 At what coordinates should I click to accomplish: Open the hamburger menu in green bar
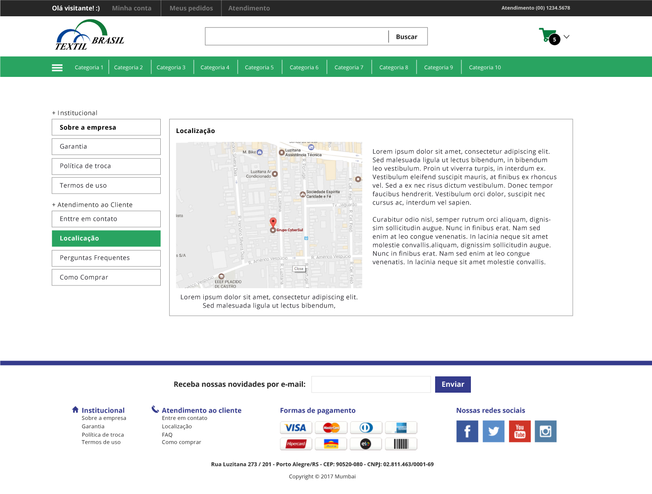click(57, 67)
